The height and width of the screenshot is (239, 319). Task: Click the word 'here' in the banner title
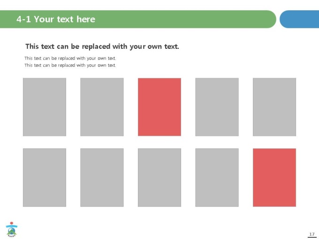(x=86, y=19)
